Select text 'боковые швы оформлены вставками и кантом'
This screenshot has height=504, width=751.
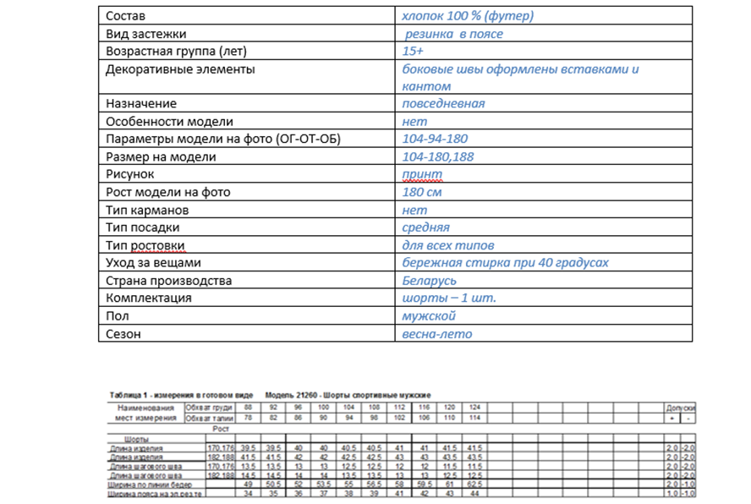point(520,78)
